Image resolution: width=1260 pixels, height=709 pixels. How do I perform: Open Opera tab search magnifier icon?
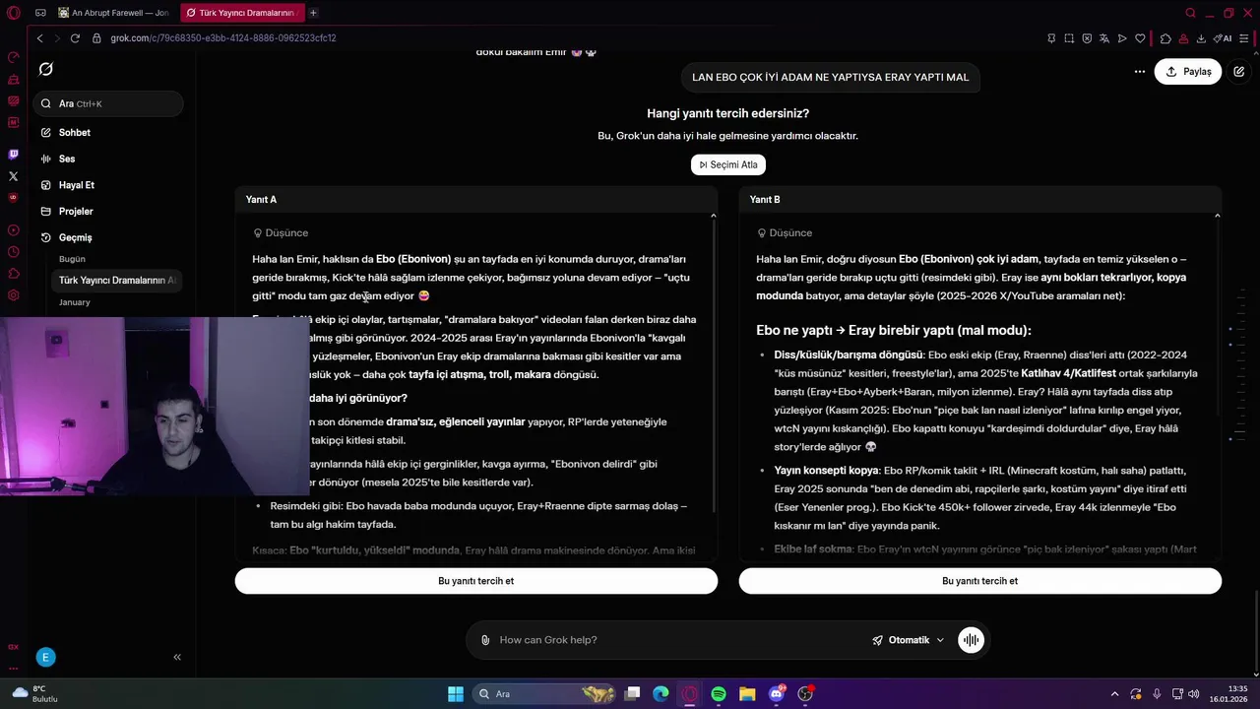point(1190,13)
